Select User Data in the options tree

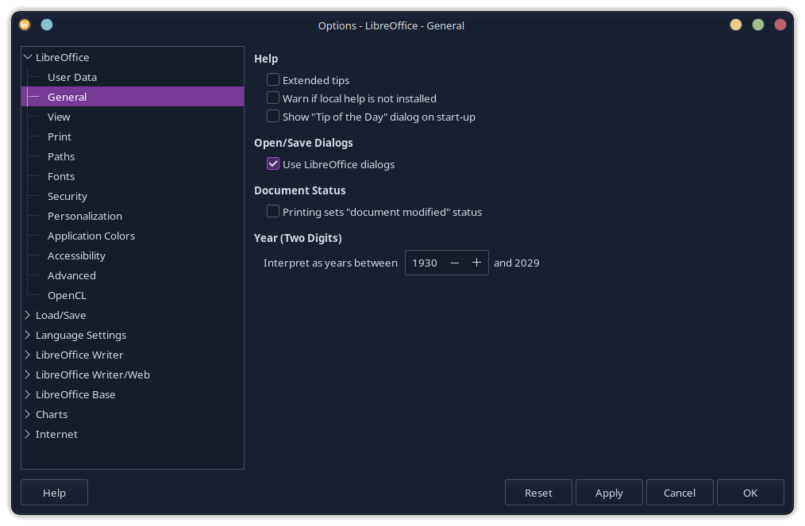(x=72, y=77)
